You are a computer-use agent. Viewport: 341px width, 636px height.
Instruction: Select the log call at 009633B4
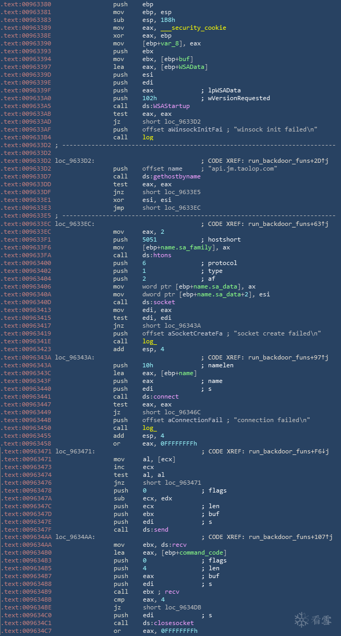point(148,137)
